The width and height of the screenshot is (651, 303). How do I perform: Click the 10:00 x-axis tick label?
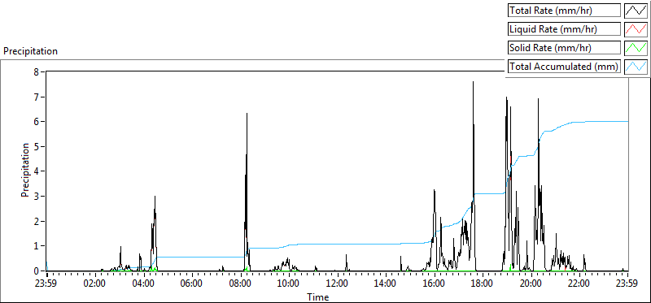pyautogui.click(x=289, y=284)
